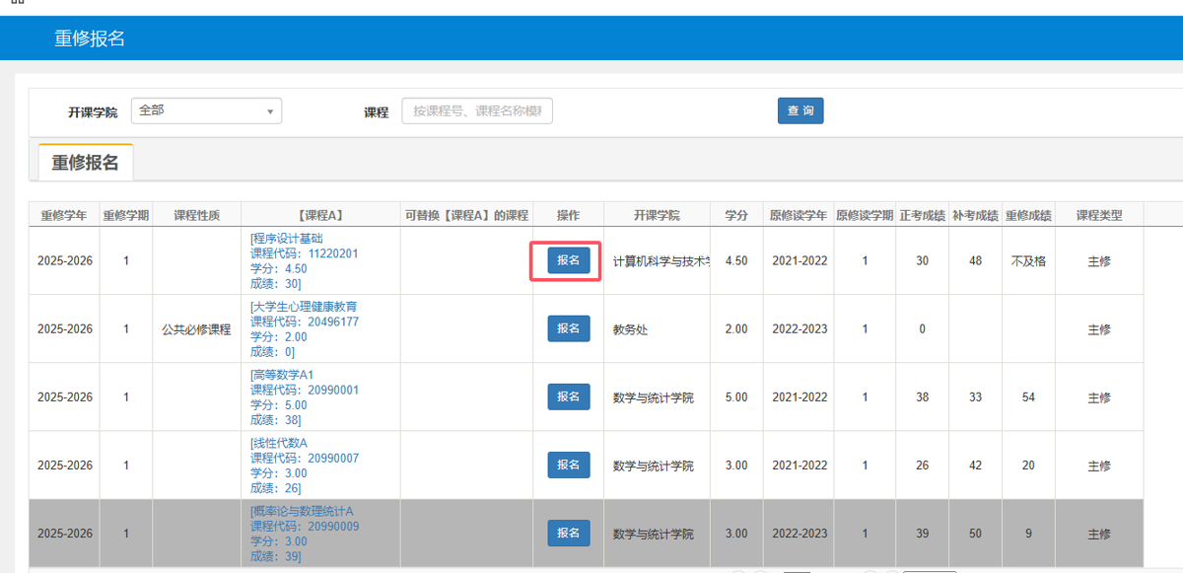The height and width of the screenshot is (573, 1183).
Task: Click the 正考成绩 column header
Action: (922, 215)
